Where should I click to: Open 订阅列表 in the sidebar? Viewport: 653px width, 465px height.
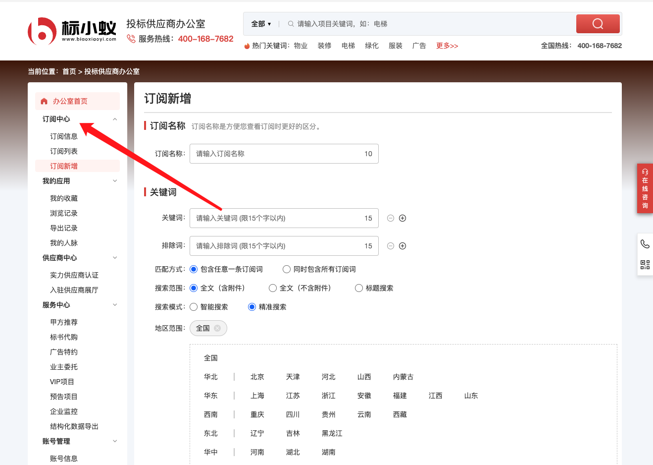point(64,151)
